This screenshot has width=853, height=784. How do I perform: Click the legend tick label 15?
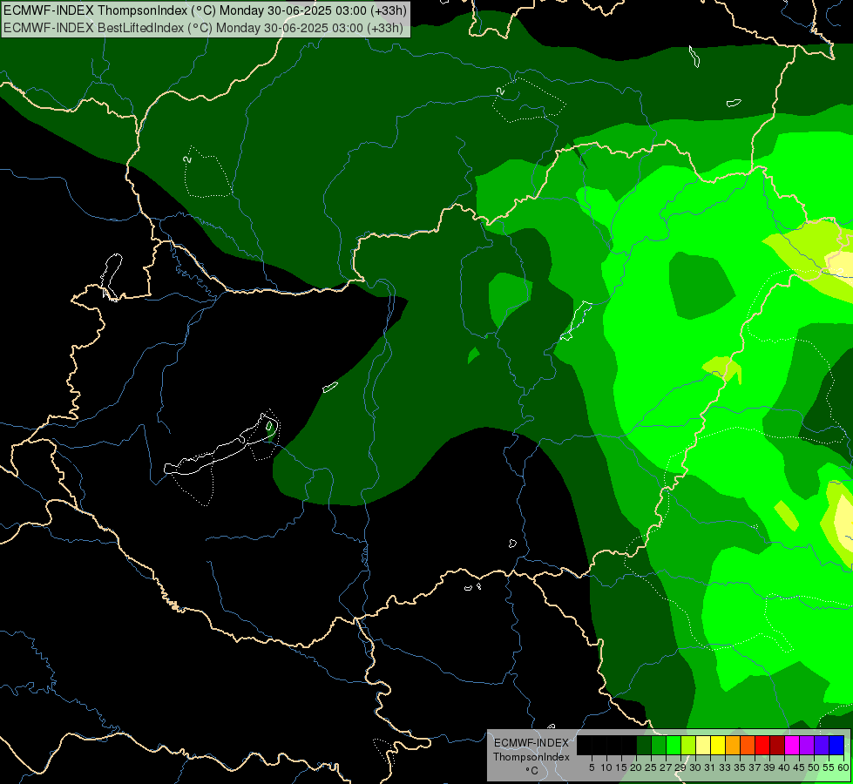621,767
